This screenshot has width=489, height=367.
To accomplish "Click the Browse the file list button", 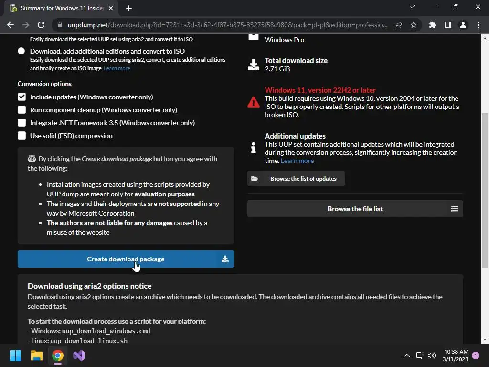I will 355,209.
